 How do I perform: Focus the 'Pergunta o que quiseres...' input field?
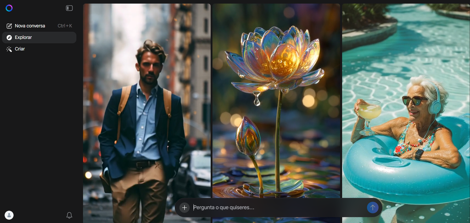pos(275,207)
